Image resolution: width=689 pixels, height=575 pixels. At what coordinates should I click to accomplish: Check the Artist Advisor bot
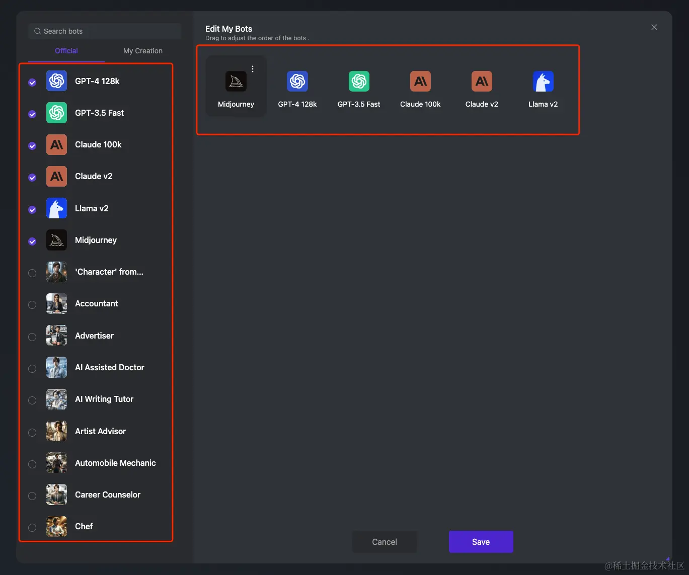pyautogui.click(x=32, y=433)
